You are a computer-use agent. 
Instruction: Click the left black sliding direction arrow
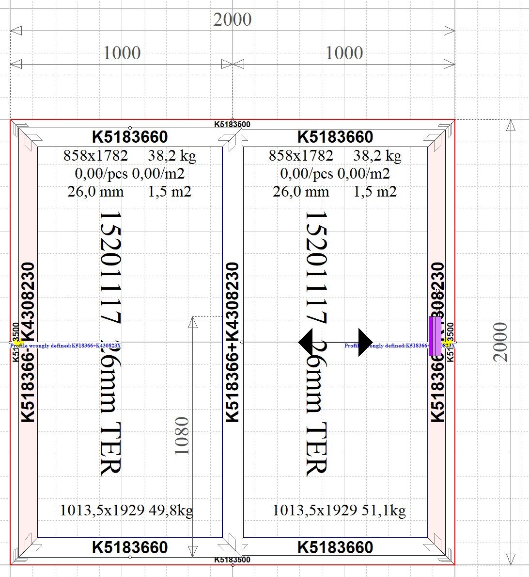click(x=307, y=342)
